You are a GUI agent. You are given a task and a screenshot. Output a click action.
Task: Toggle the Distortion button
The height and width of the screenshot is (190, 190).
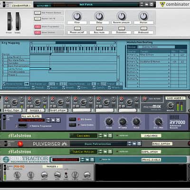pyautogui.click(x=122, y=28)
